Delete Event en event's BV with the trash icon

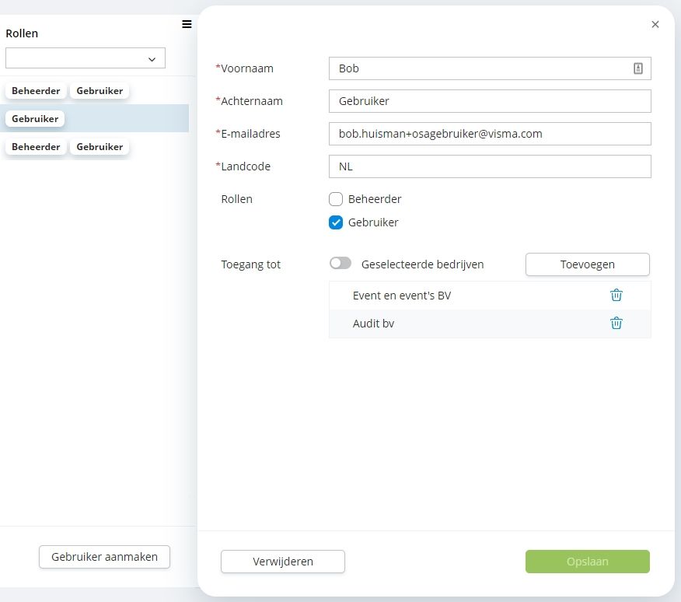tap(616, 295)
